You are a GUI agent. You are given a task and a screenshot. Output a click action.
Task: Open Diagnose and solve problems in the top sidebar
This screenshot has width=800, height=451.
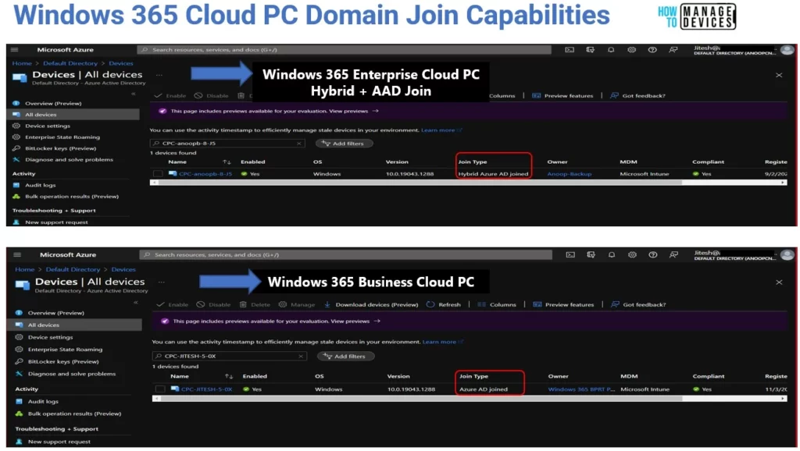pyautogui.click(x=69, y=159)
